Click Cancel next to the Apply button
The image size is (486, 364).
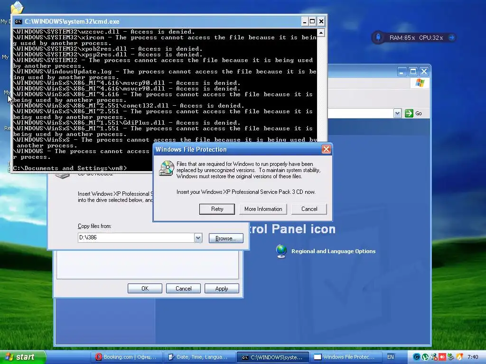point(183,289)
